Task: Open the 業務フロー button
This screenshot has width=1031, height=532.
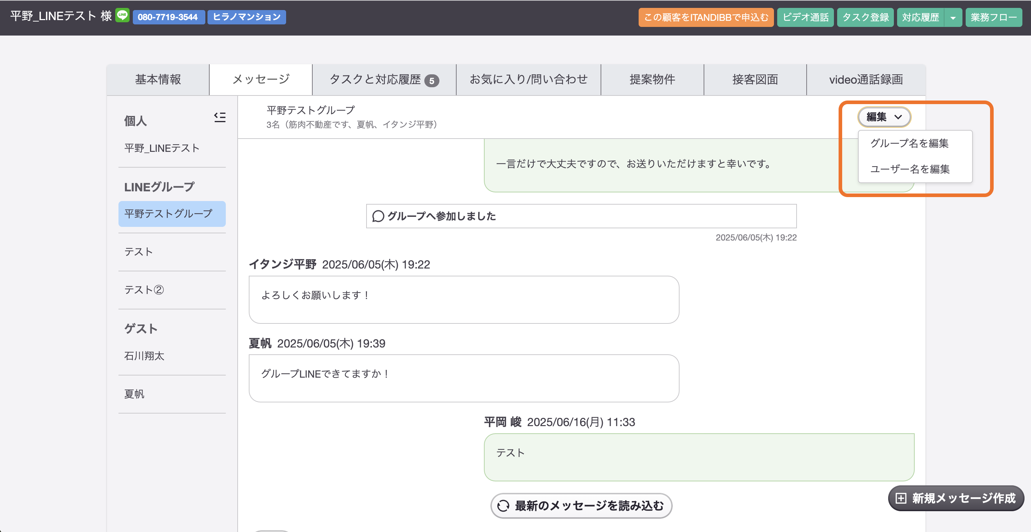Action: (x=994, y=18)
